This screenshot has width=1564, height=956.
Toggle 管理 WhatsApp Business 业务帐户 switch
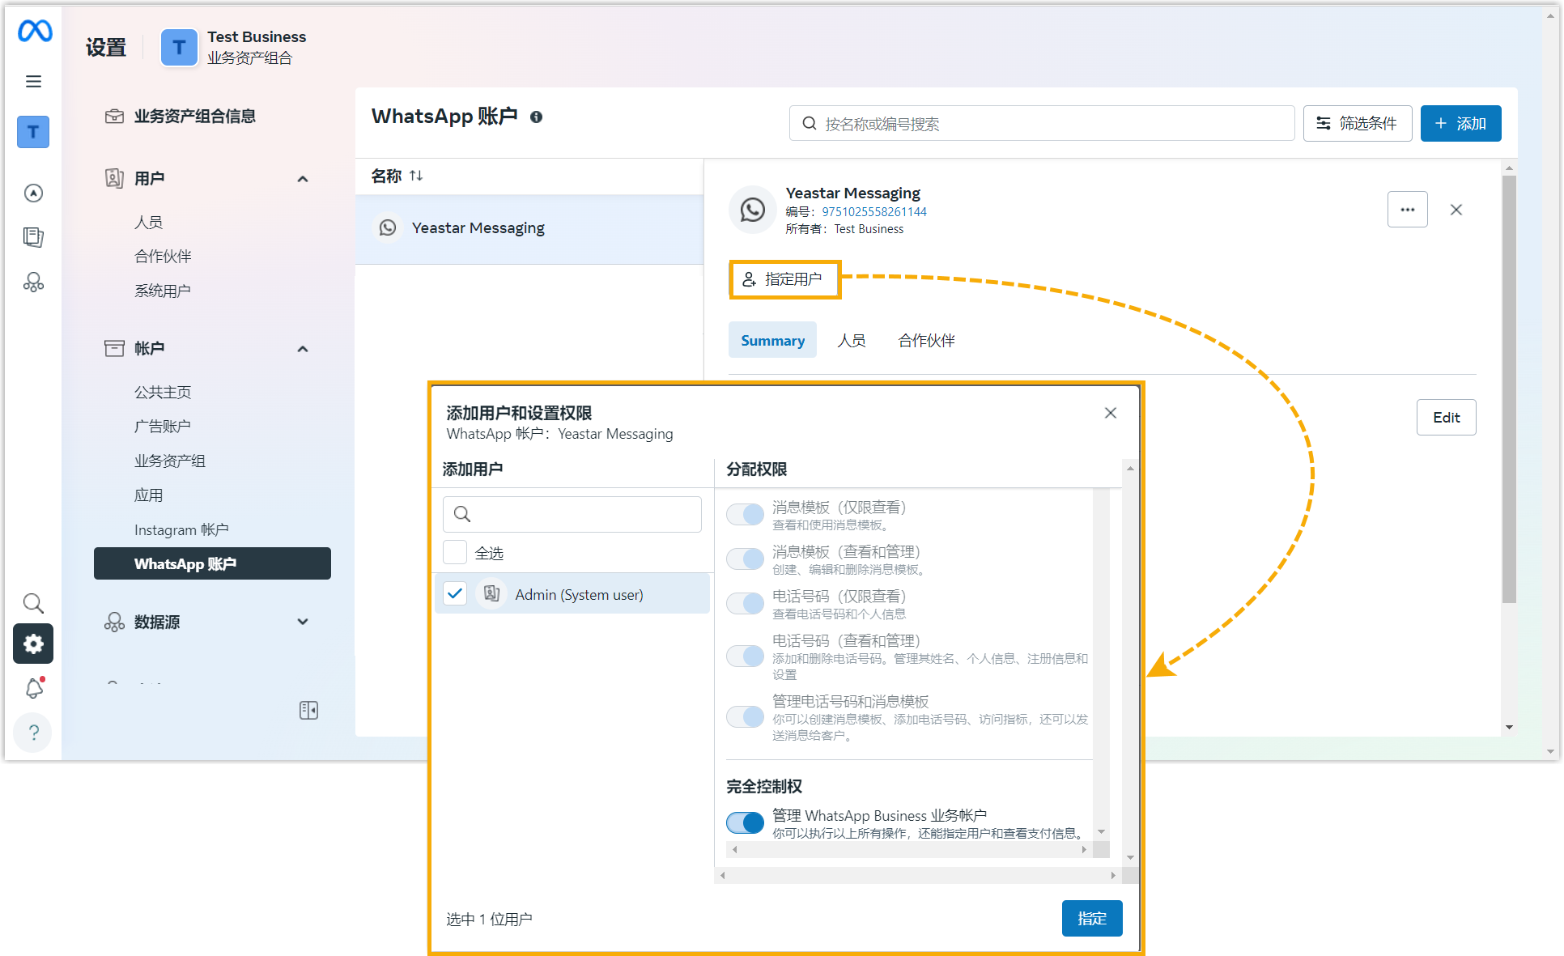click(745, 822)
